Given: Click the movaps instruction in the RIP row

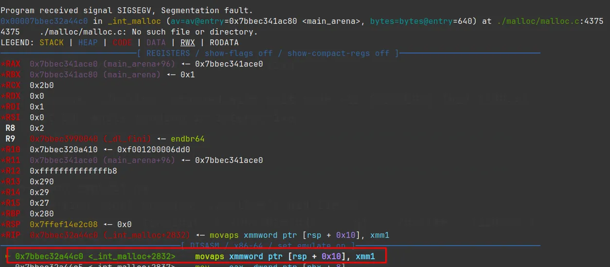Looking at the screenshot, I should (300, 235).
